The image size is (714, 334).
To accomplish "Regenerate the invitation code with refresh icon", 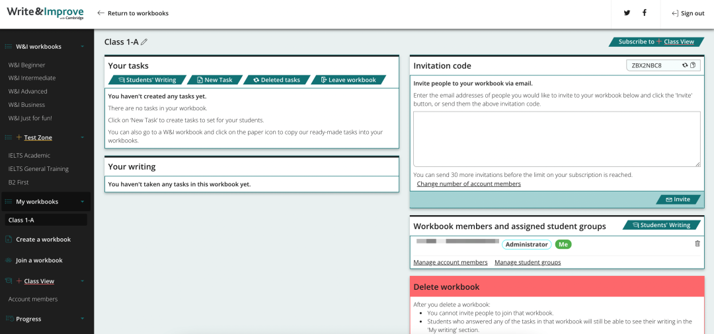I will pyautogui.click(x=685, y=65).
